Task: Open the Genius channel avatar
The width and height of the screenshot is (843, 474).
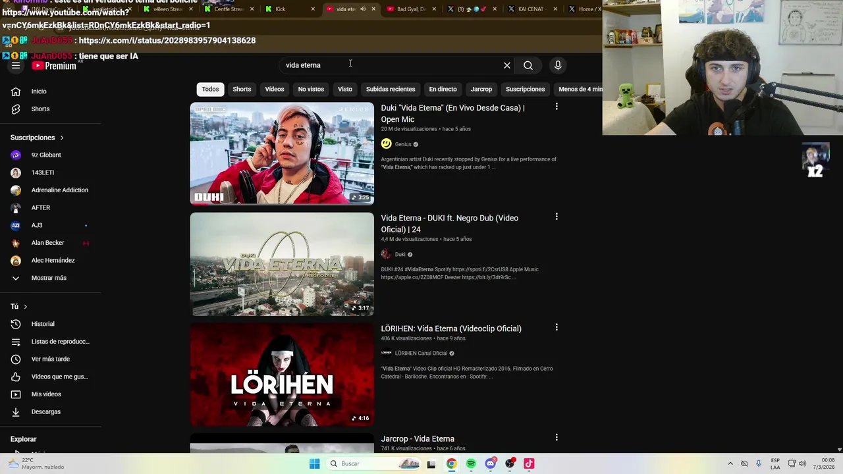Action: tap(386, 144)
